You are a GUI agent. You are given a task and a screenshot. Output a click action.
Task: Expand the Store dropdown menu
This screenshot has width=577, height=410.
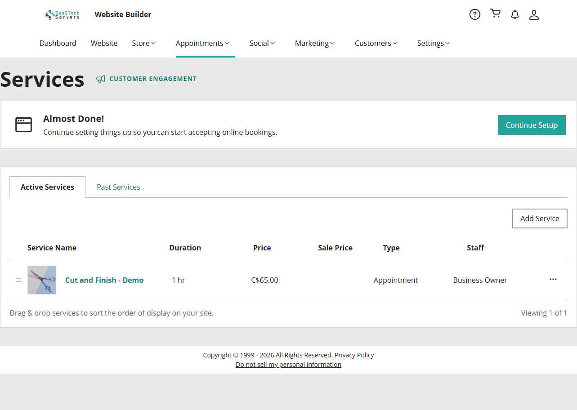tap(144, 43)
